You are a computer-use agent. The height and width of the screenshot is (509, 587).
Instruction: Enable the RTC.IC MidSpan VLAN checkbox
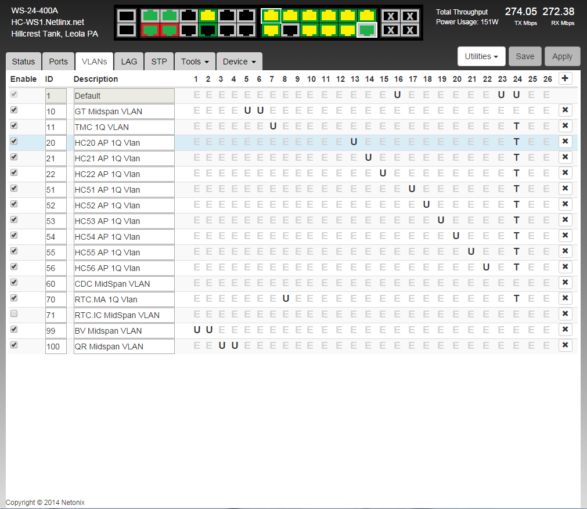click(x=14, y=314)
